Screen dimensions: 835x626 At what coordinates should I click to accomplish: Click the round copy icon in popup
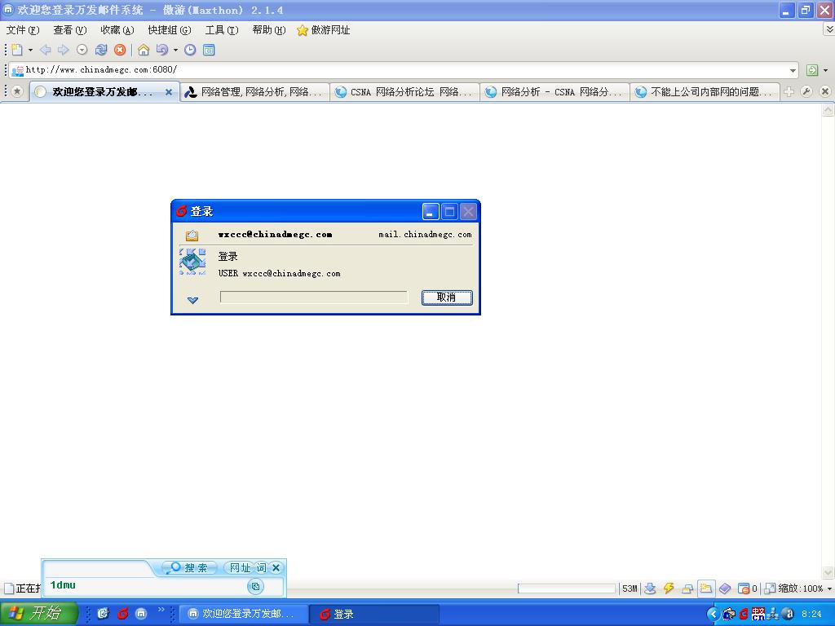tap(255, 587)
